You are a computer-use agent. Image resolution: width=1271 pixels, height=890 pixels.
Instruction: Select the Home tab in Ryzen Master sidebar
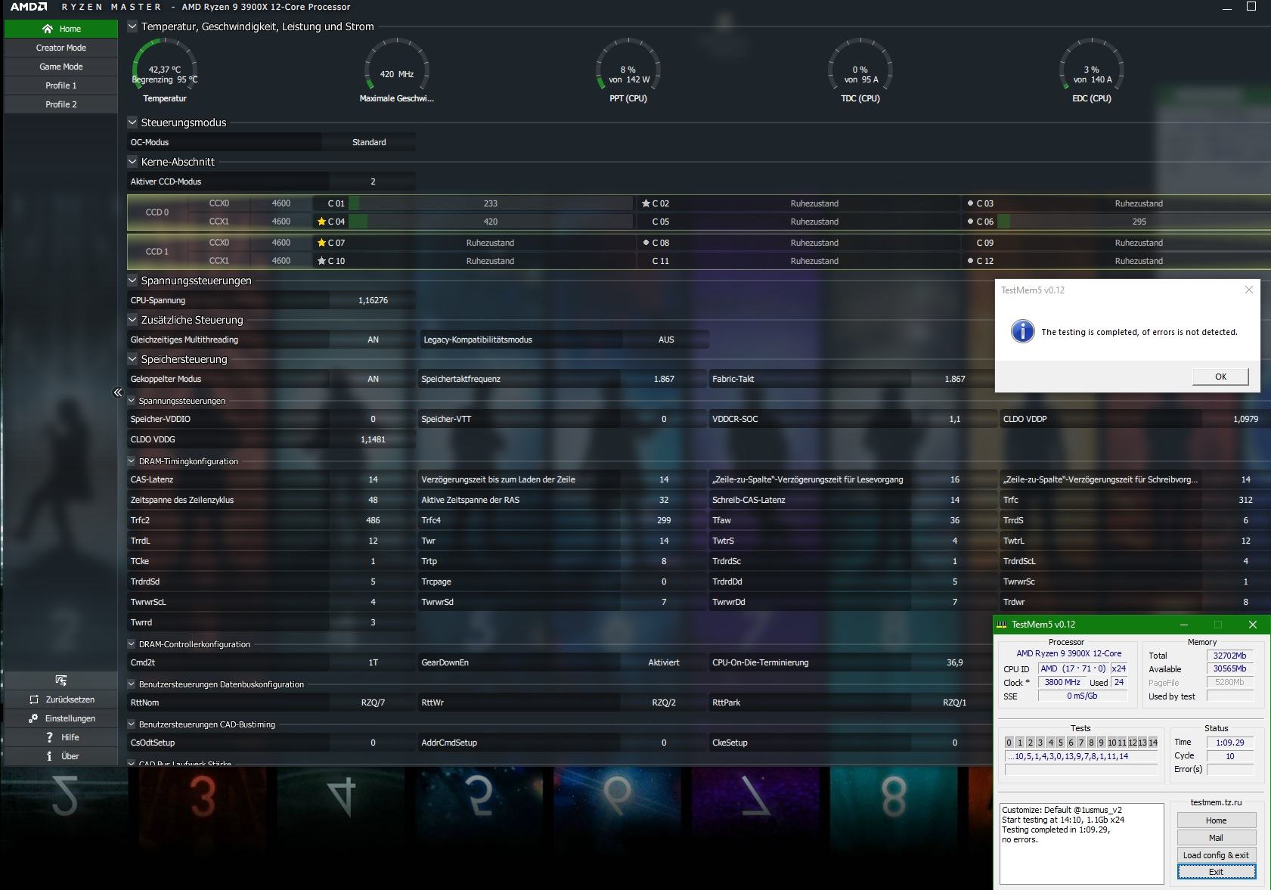pos(61,29)
